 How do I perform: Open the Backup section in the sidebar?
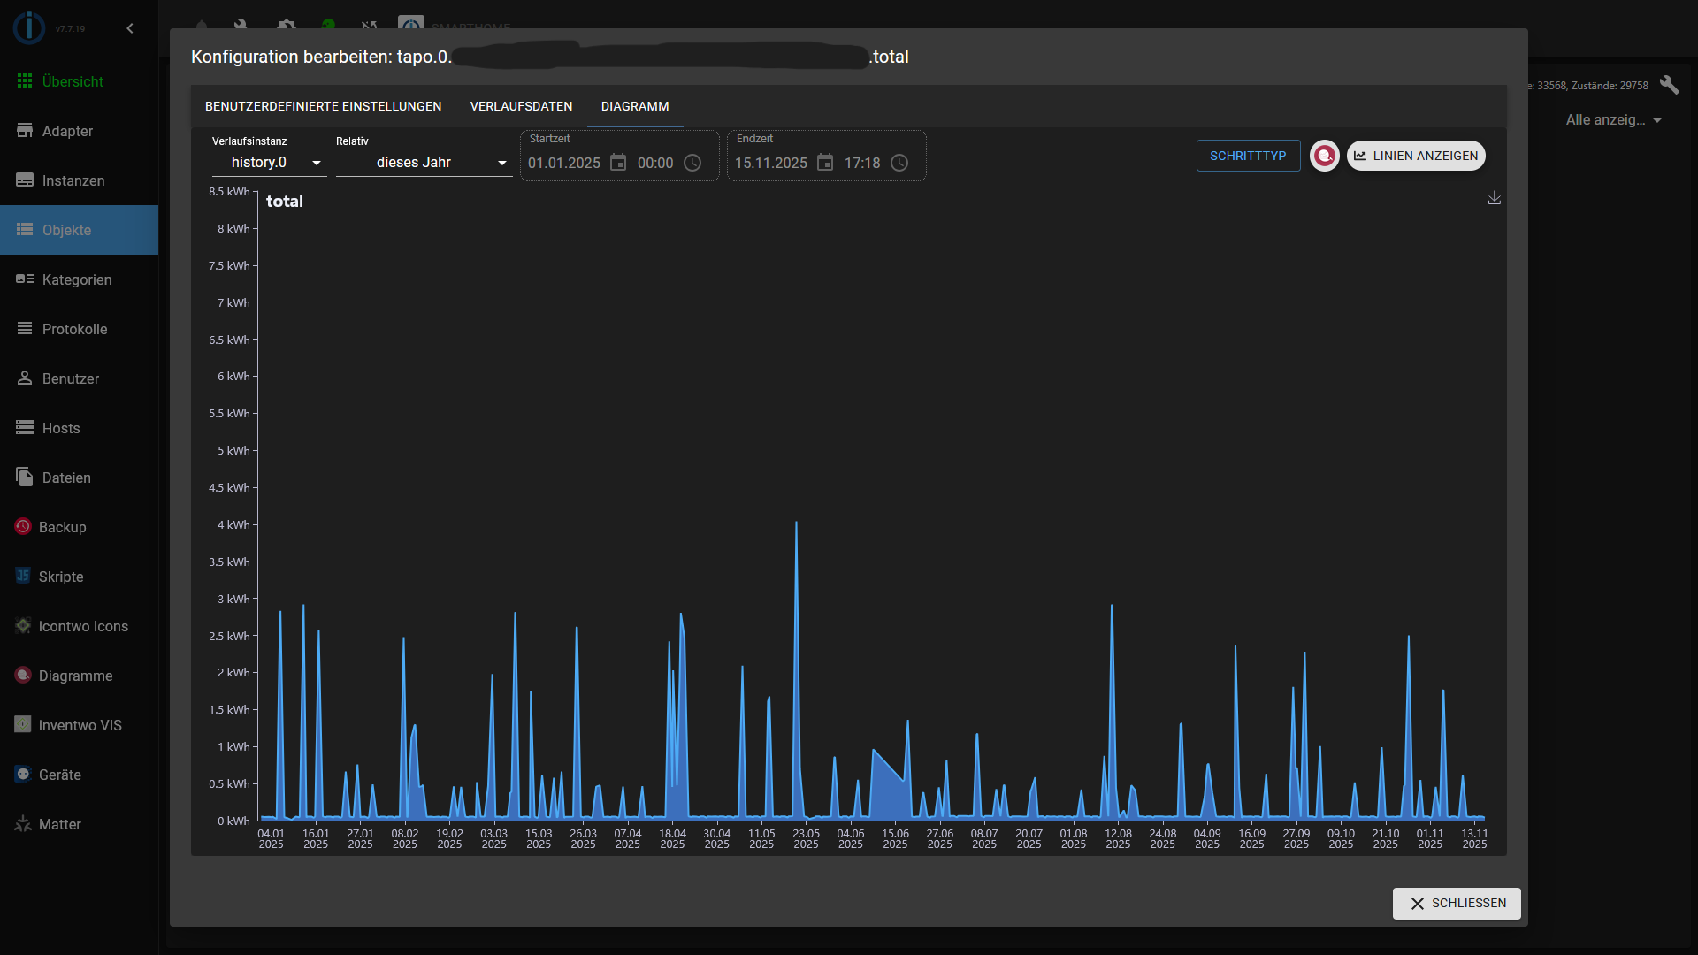62,527
